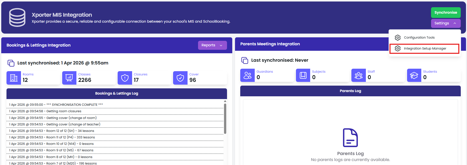Click the Staff group icon
467x165 pixels.
(359, 75)
